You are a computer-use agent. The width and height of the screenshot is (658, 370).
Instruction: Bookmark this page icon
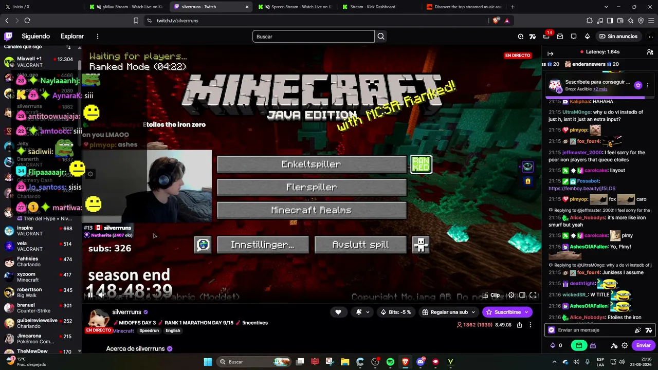(136, 21)
